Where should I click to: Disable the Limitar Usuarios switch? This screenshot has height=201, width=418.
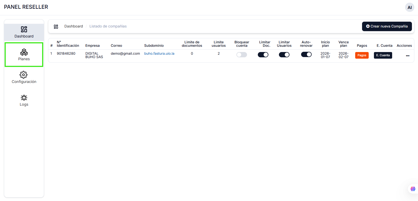coord(284,55)
